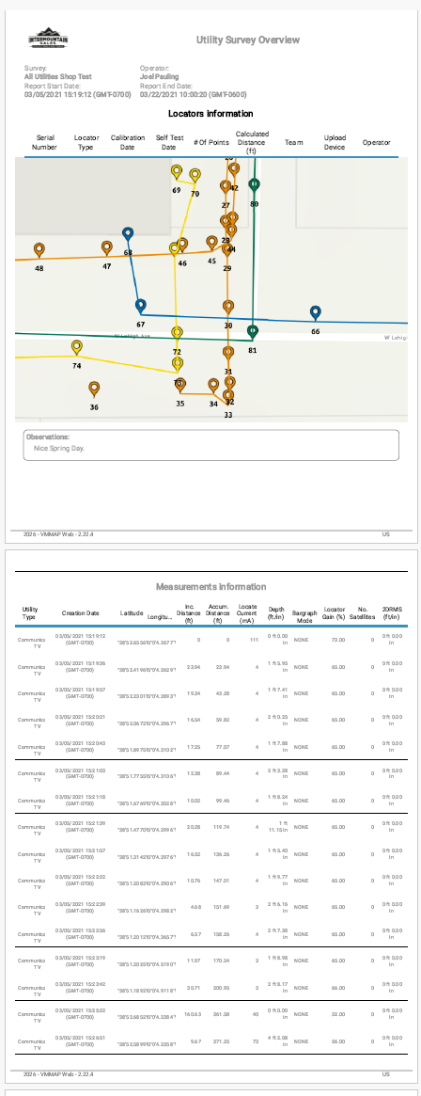Select the yellow marker 72

click(177, 334)
